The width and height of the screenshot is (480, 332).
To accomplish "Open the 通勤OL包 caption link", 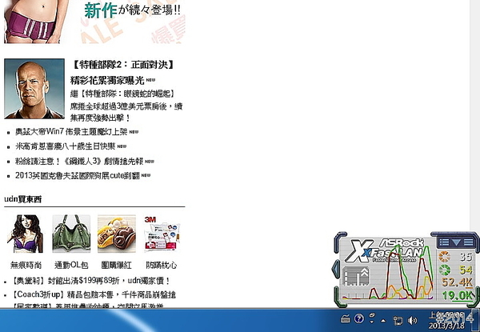I will [71, 265].
